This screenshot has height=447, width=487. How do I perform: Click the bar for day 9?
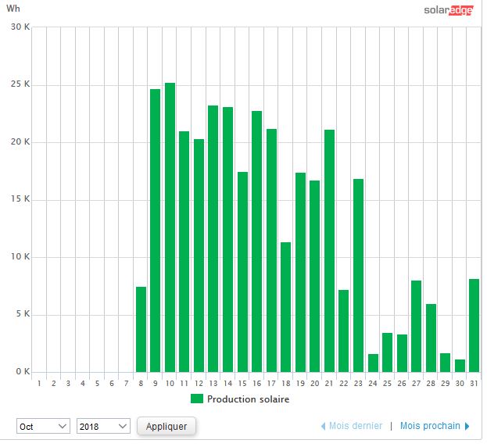click(x=156, y=231)
